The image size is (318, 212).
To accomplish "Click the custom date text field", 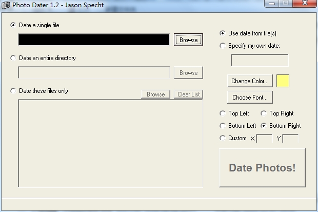I will [260, 61].
